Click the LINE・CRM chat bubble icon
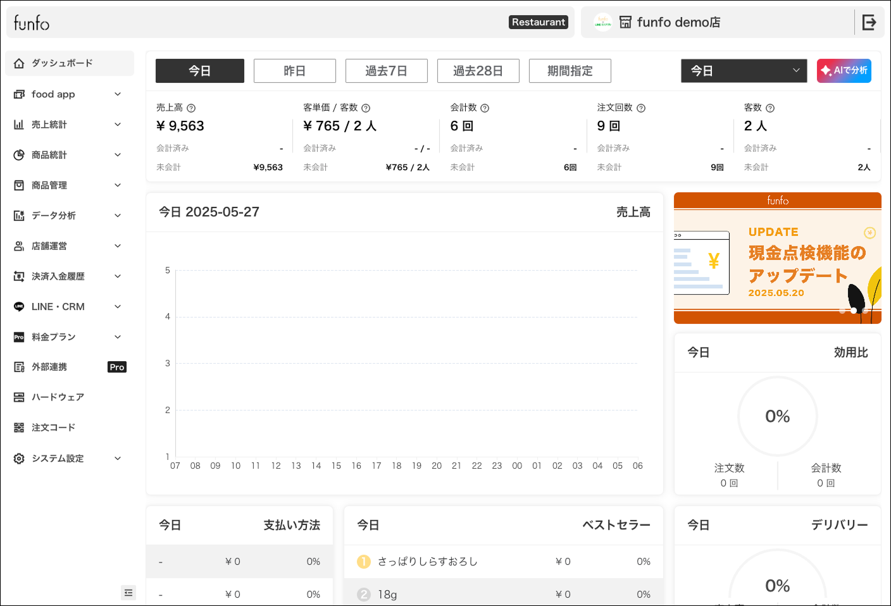The height and width of the screenshot is (606, 891). (19, 307)
